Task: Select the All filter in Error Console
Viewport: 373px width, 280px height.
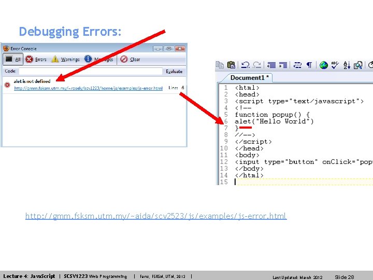Action: 13,59
